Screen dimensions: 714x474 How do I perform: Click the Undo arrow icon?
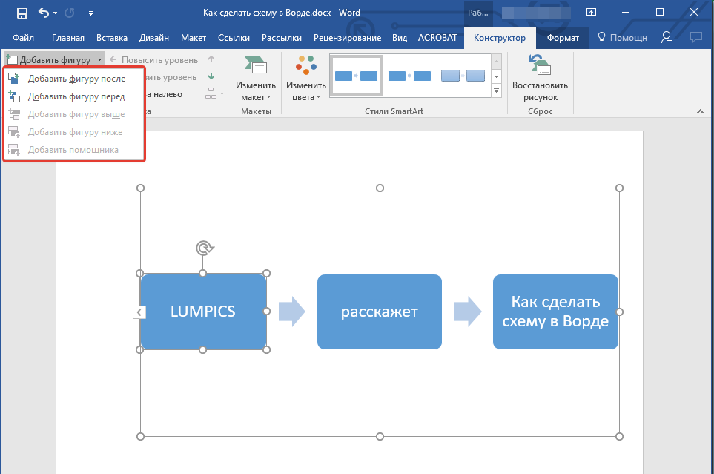click(x=44, y=13)
